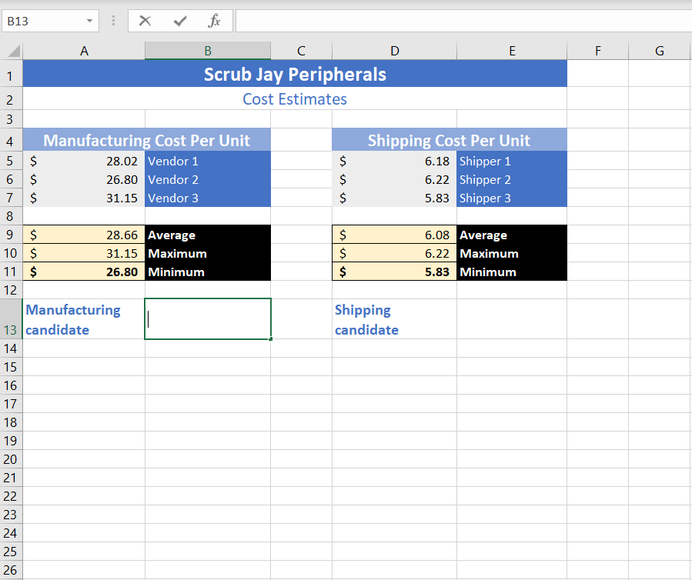Image resolution: width=692 pixels, height=580 pixels.
Task: Click into the formula bar
Action: [463, 21]
